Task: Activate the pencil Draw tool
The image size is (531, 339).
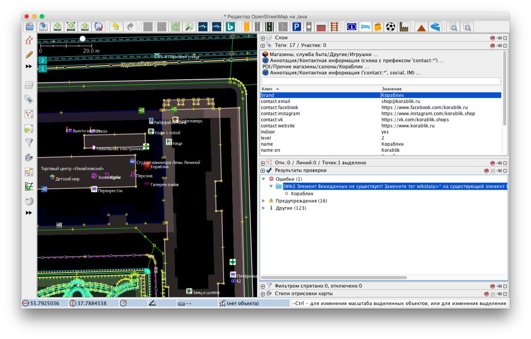Action: coord(29,54)
